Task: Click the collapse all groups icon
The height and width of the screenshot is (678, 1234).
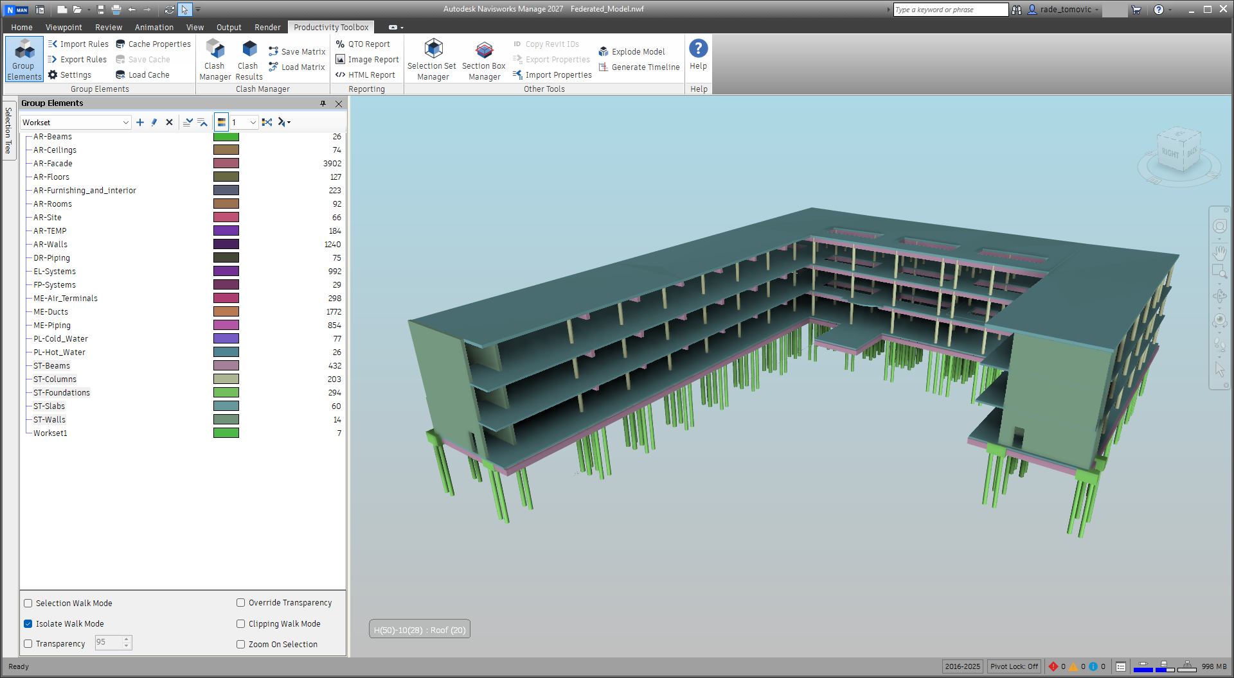Action: click(202, 122)
